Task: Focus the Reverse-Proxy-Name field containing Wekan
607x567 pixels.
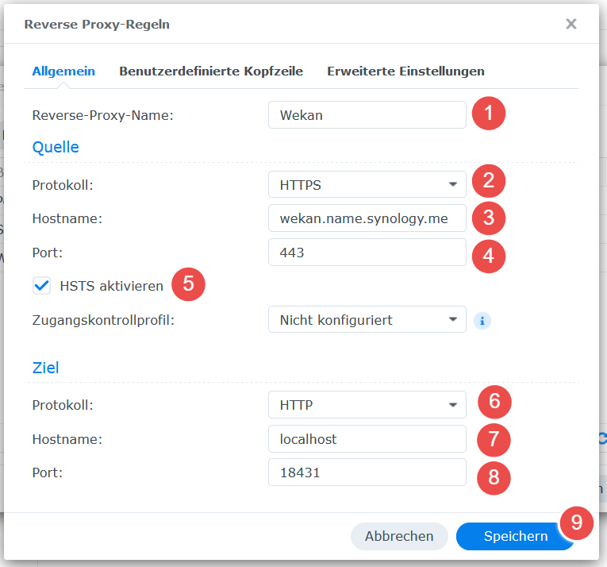Action: point(367,114)
